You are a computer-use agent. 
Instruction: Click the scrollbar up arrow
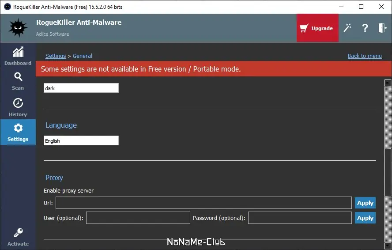[x=388, y=83]
